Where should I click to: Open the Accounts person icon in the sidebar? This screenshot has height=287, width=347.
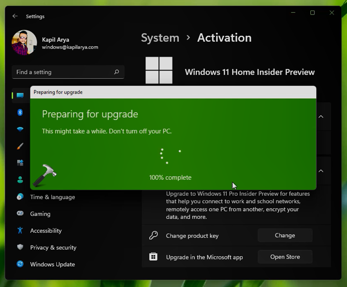pos(20,179)
